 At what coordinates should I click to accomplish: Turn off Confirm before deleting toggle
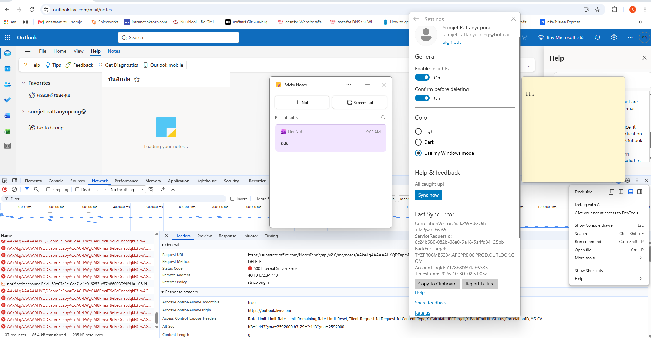pyautogui.click(x=422, y=98)
